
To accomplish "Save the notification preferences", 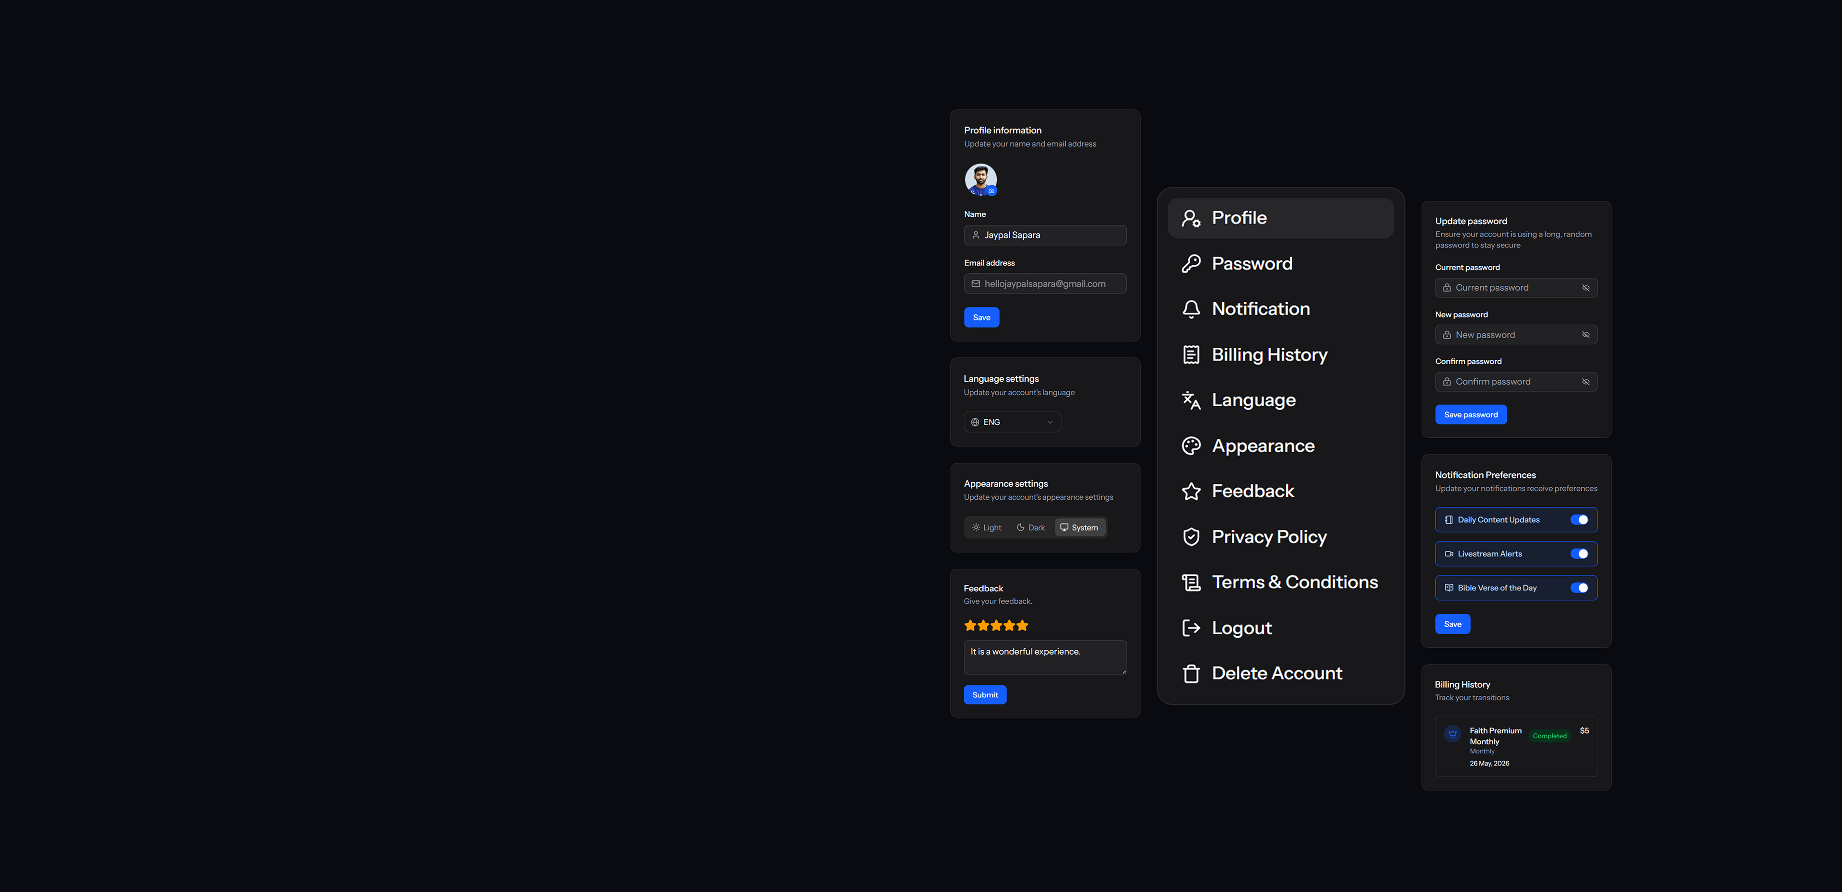I will point(1452,624).
